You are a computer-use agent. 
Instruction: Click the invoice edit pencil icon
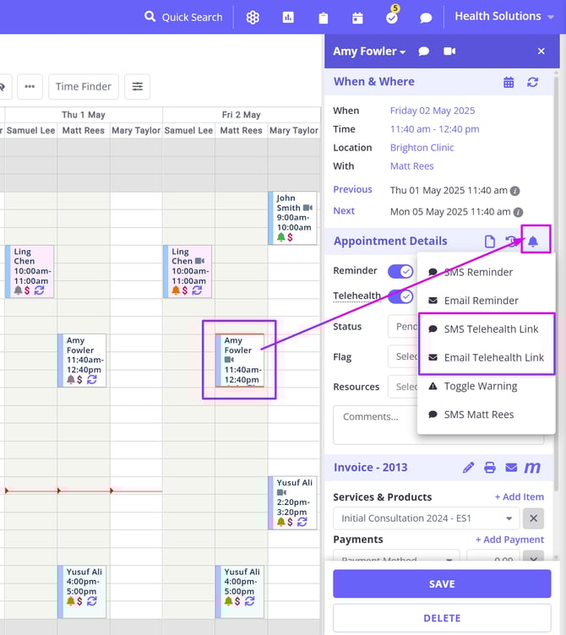(469, 467)
